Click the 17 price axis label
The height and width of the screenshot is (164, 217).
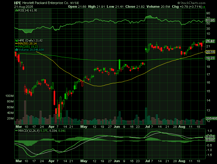pos(208,75)
